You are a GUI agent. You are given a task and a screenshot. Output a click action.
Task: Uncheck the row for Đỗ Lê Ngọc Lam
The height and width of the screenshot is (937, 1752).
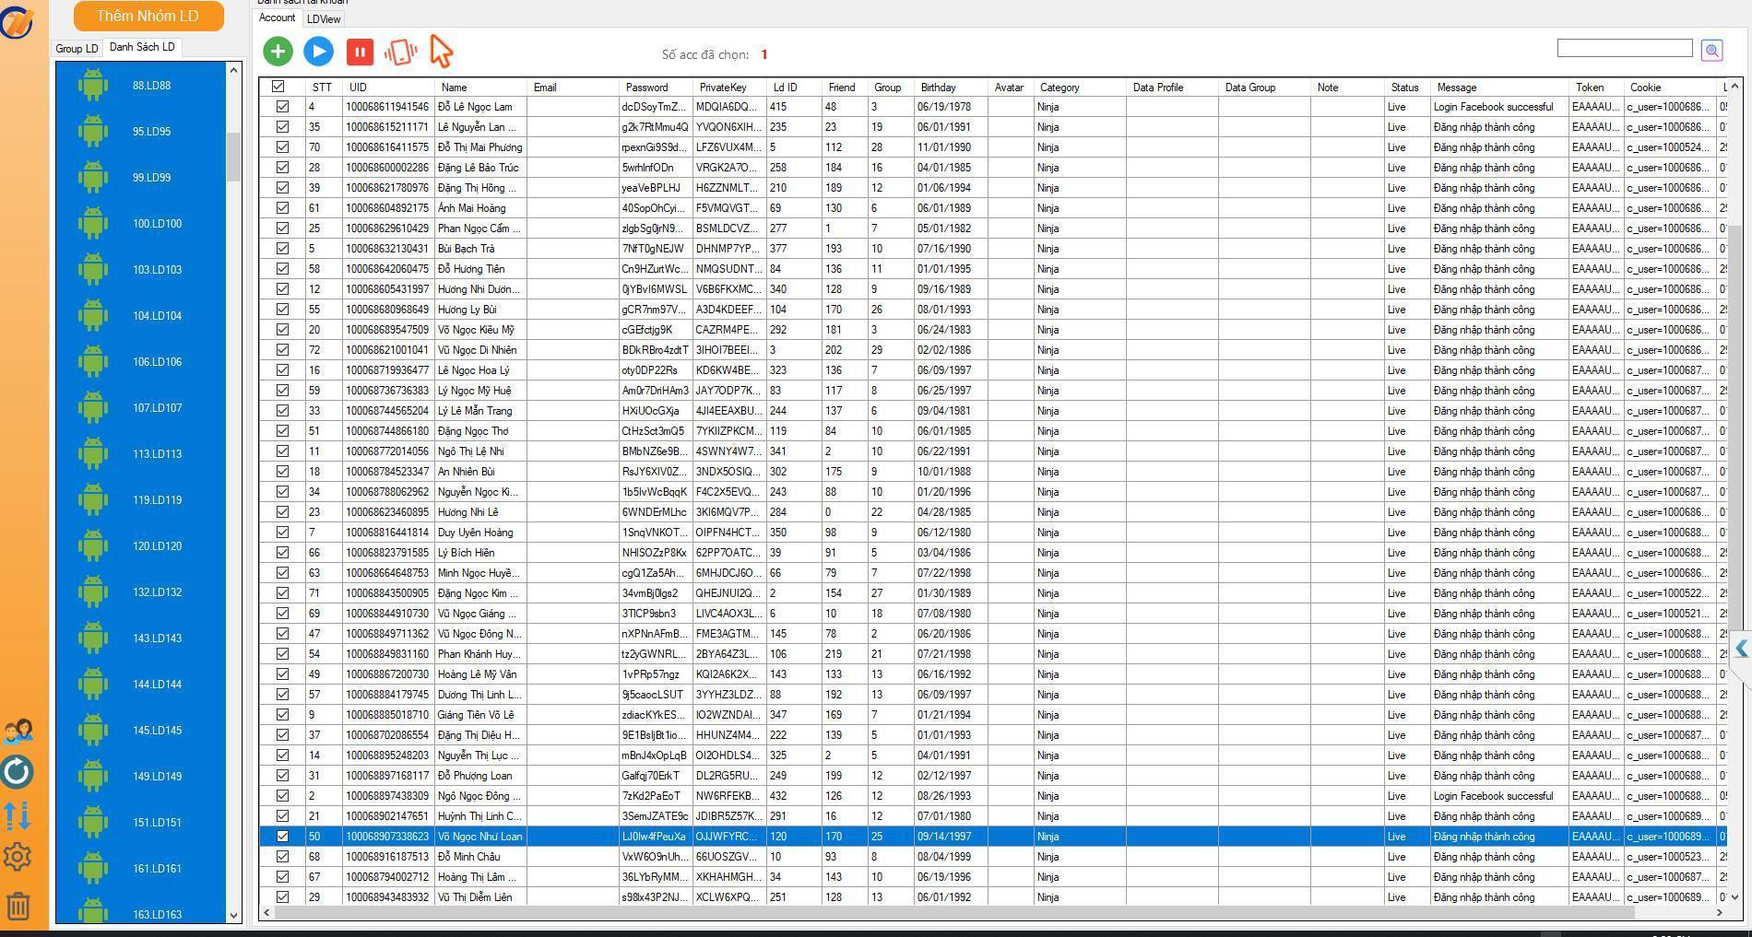(282, 107)
